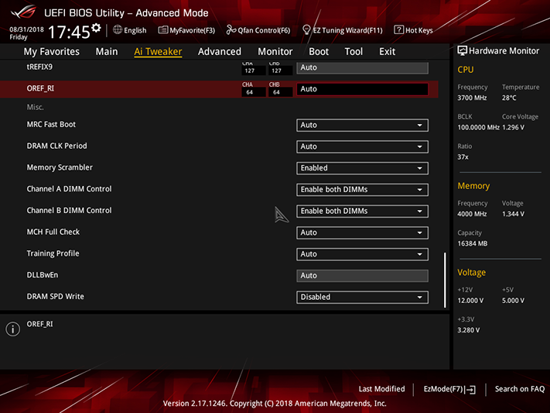The image size is (550, 413).
Task: Click the DLLBwEn label
Action: (x=43, y=275)
